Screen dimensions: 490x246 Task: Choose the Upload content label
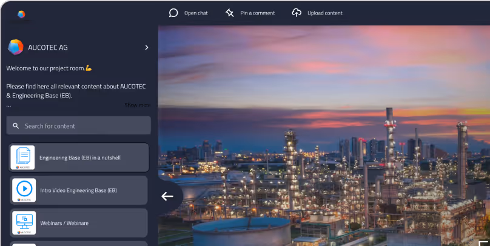325,13
